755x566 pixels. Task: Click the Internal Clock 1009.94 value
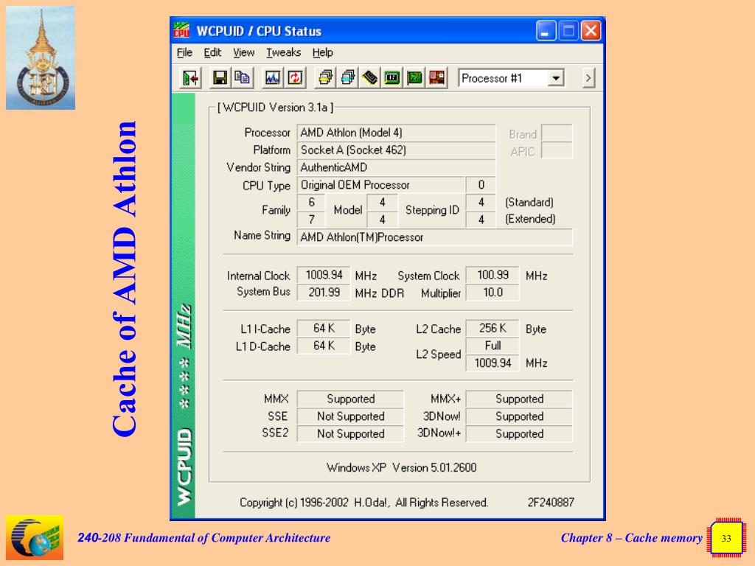point(324,275)
